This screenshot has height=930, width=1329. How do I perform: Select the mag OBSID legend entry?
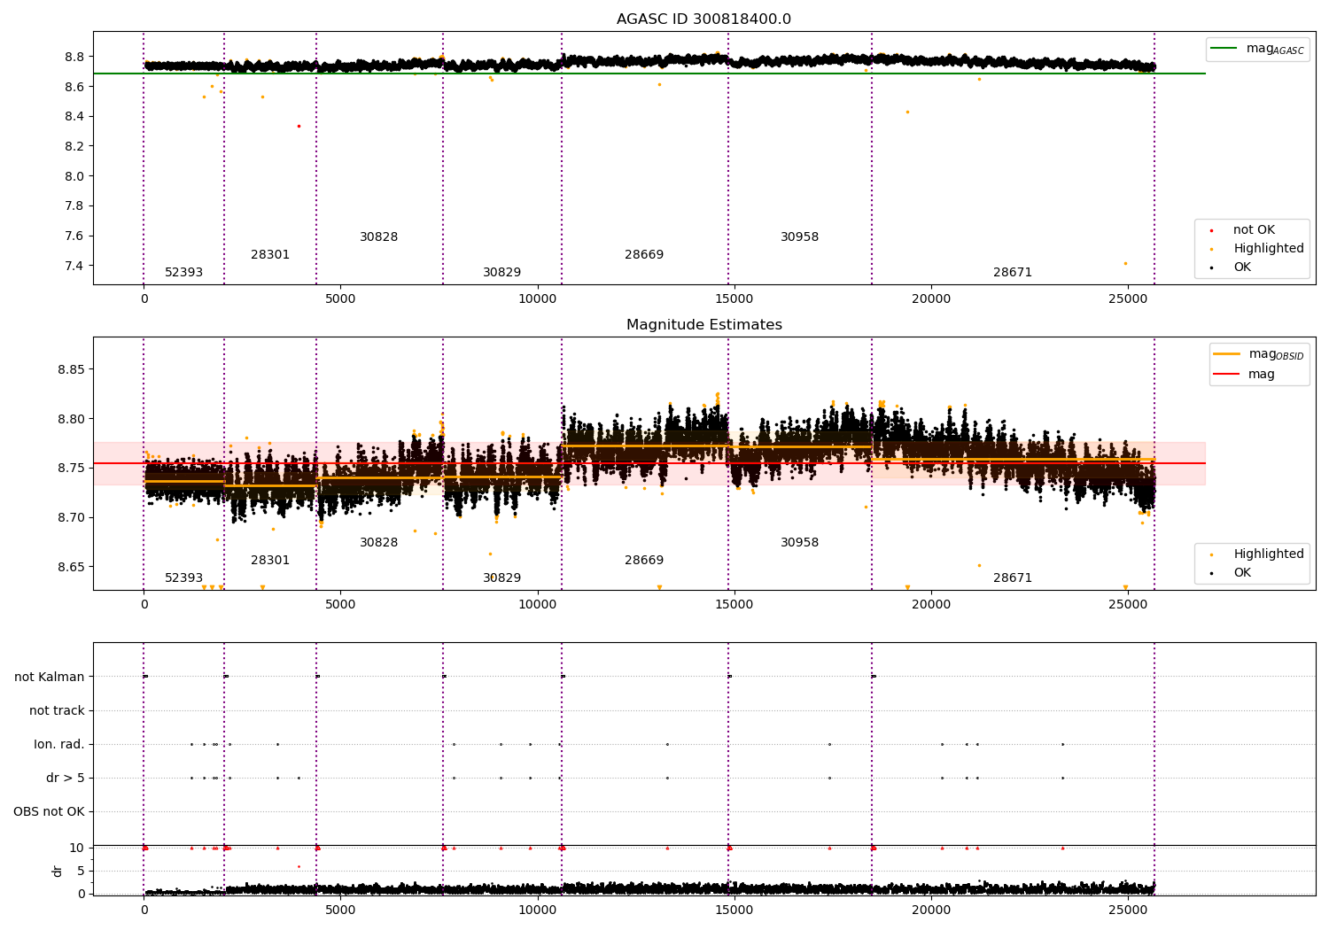(x=1259, y=354)
